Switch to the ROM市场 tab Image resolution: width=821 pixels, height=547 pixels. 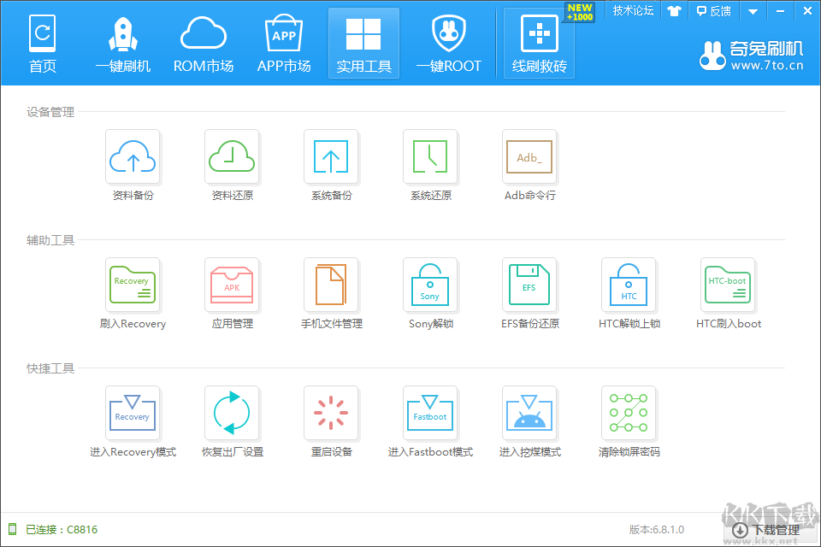pyautogui.click(x=204, y=44)
